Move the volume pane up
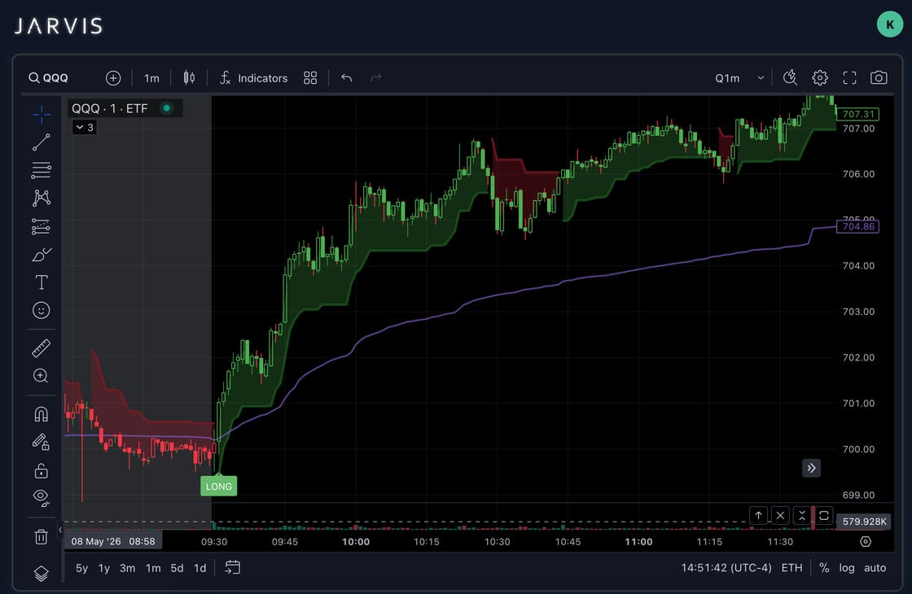This screenshot has height=594, width=912. tap(758, 516)
